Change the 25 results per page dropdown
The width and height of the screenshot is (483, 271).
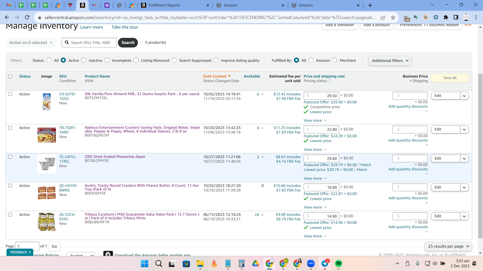[448, 246]
